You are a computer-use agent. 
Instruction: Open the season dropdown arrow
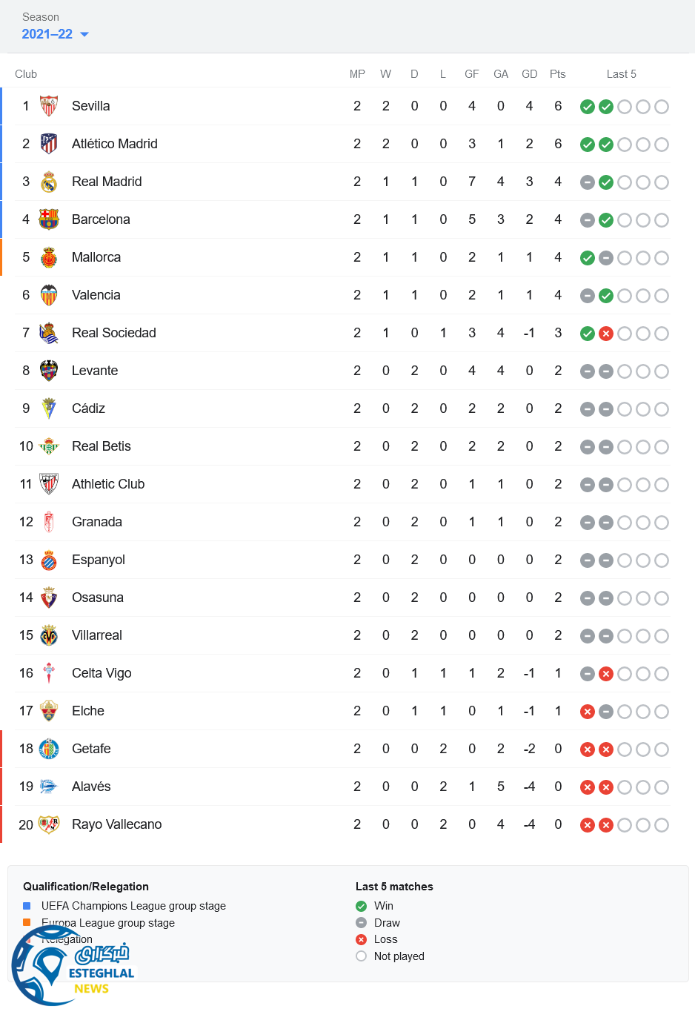(84, 34)
